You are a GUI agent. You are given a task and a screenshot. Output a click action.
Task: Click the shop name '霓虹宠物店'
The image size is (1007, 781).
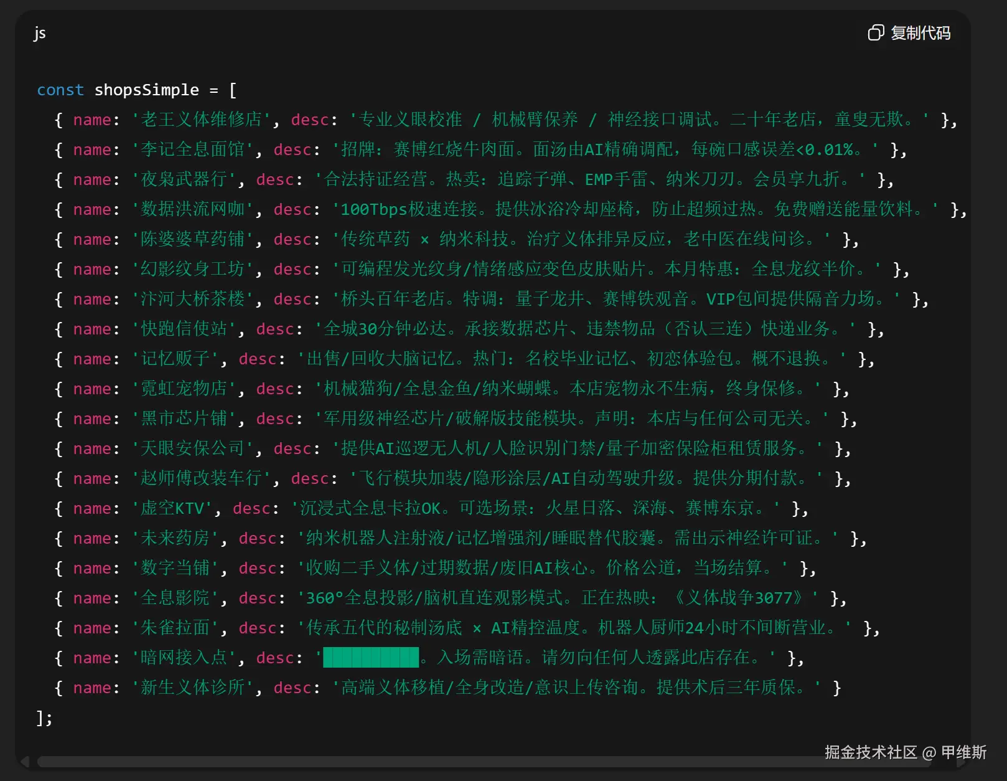pos(184,389)
